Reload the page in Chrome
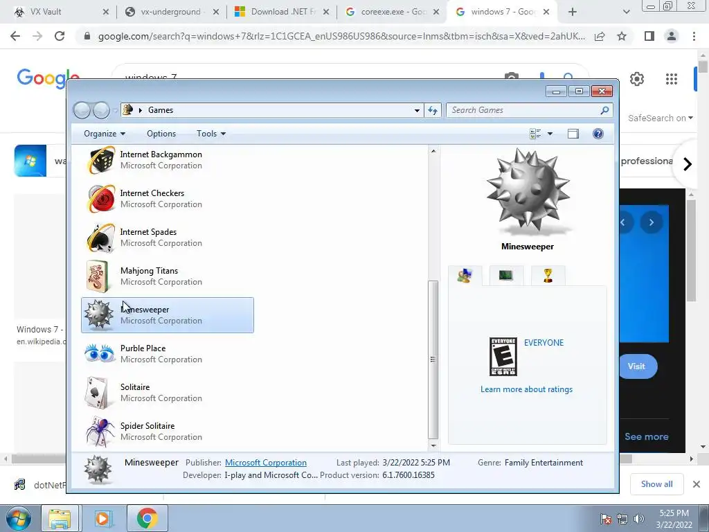709x532 pixels. 60,36
